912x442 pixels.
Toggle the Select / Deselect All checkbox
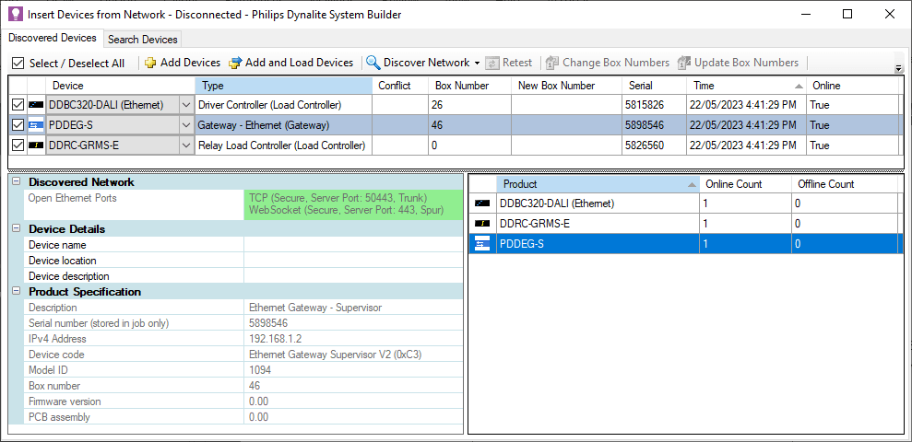tap(18, 64)
